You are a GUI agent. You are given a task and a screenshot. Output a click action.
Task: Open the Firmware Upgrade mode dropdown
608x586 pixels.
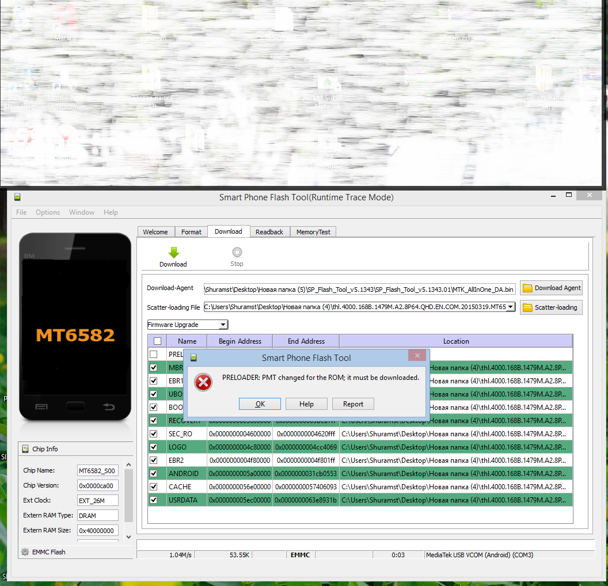tap(223, 325)
